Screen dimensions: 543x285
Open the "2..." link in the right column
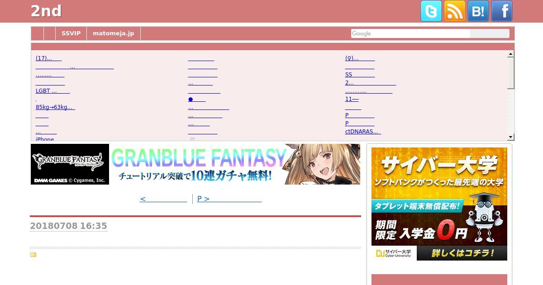370,83
